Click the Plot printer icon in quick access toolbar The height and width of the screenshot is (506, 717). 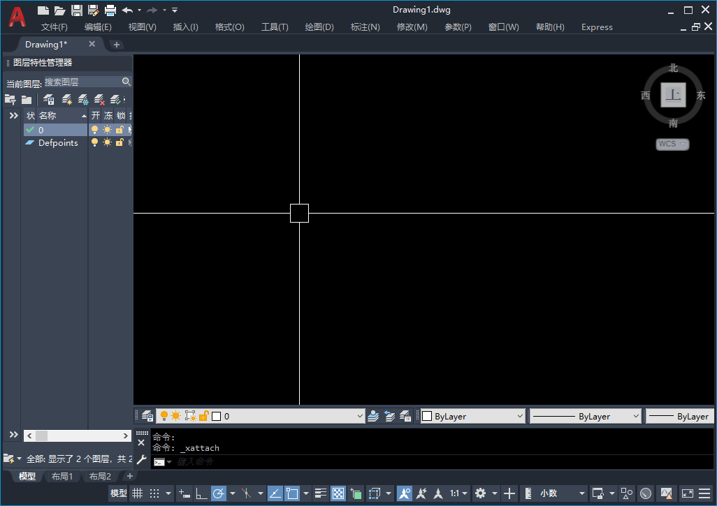(x=110, y=10)
